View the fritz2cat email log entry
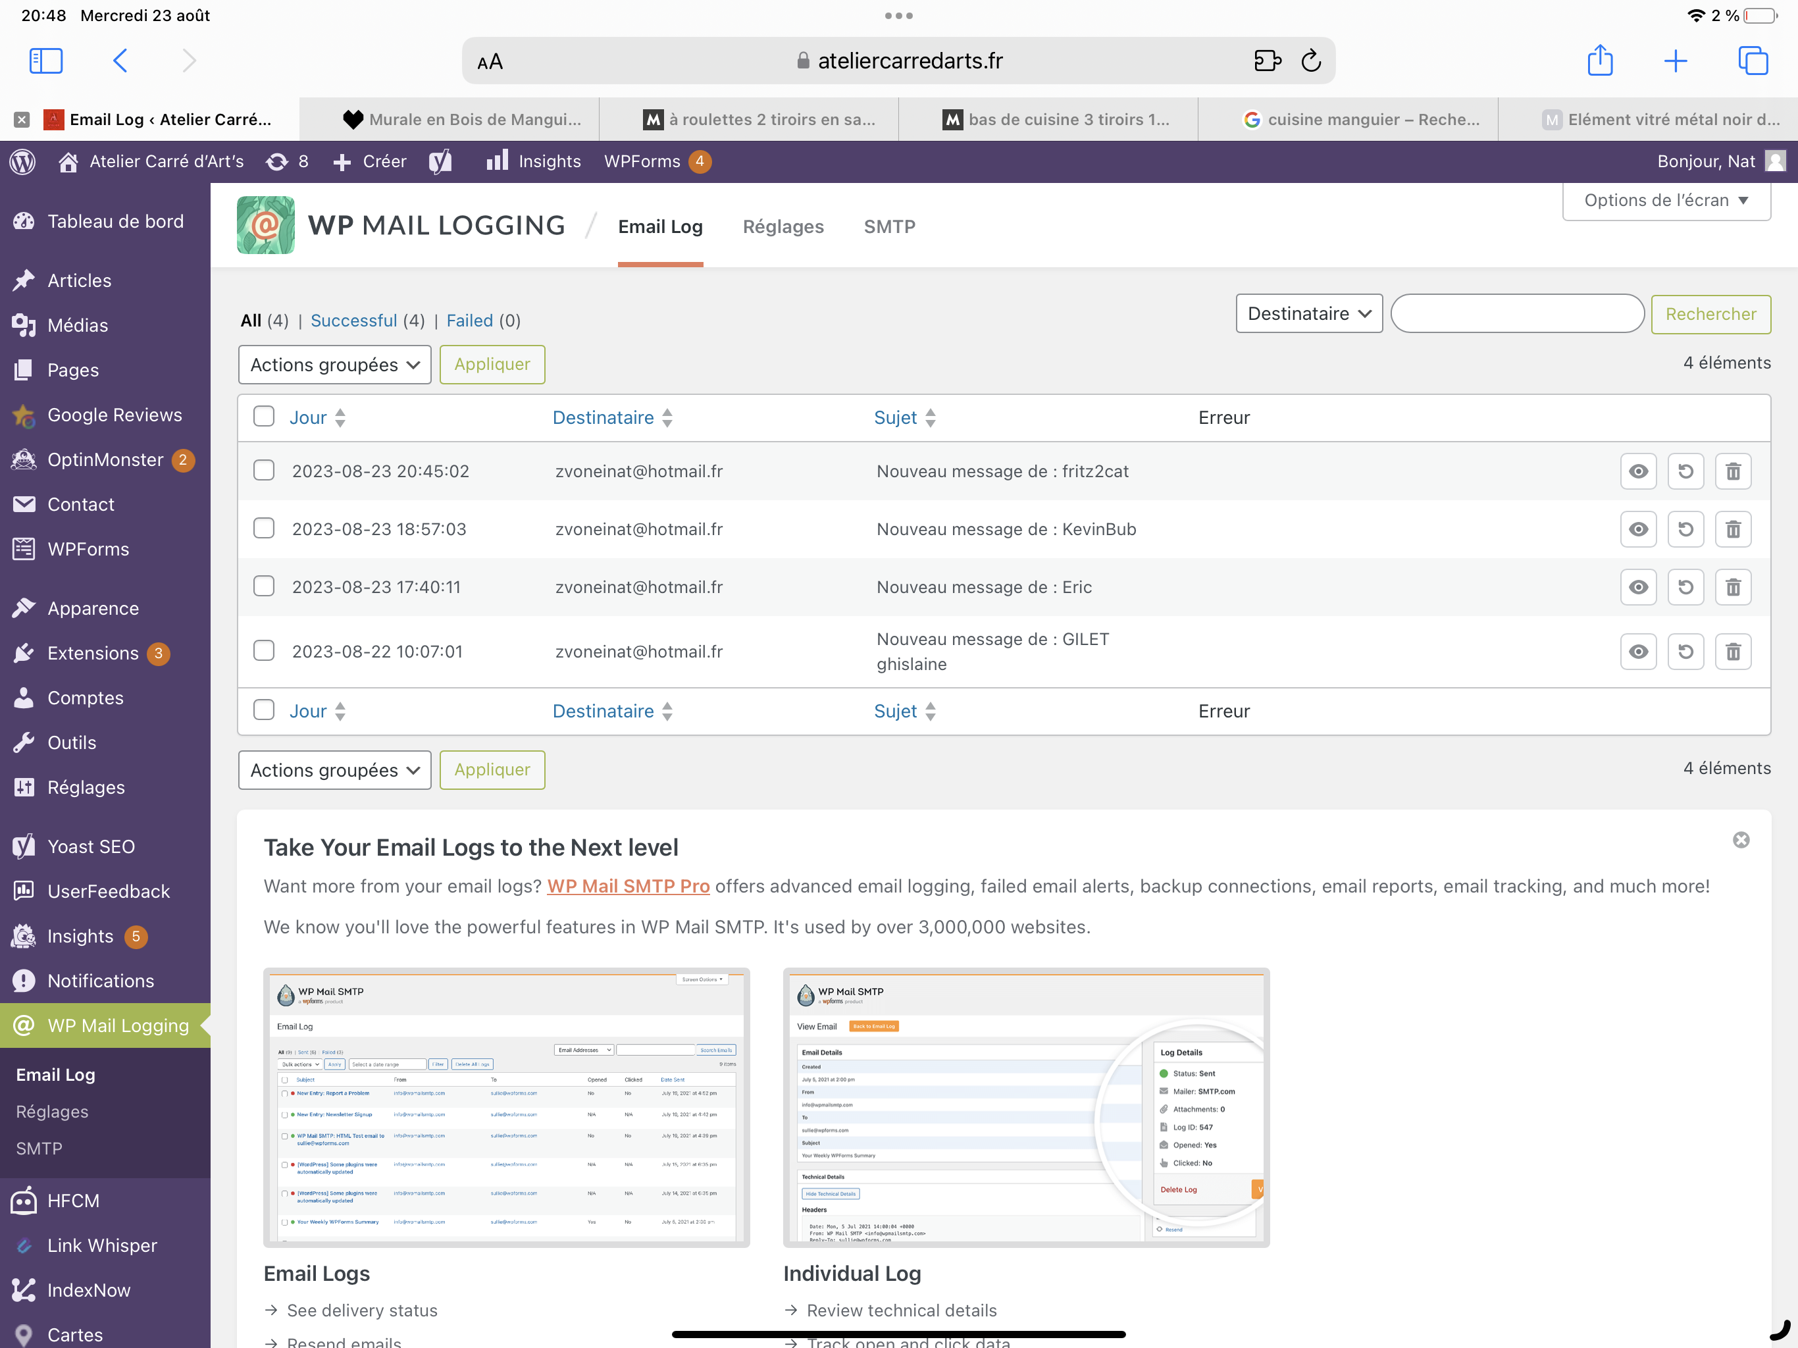The height and width of the screenshot is (1348, 1798). pyautogui.click(x=1638, y=471)
